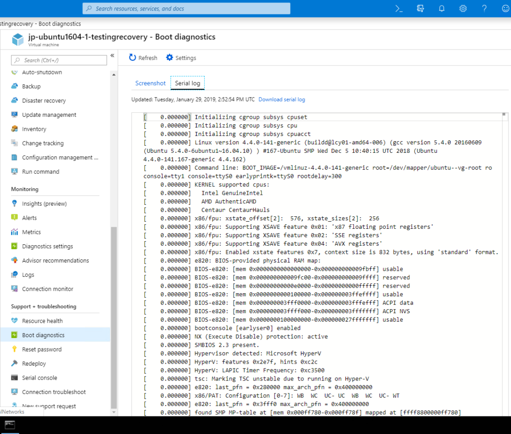Select the Redeploy menu item
Screen dimensions: 511x434
tap(34, 364)
